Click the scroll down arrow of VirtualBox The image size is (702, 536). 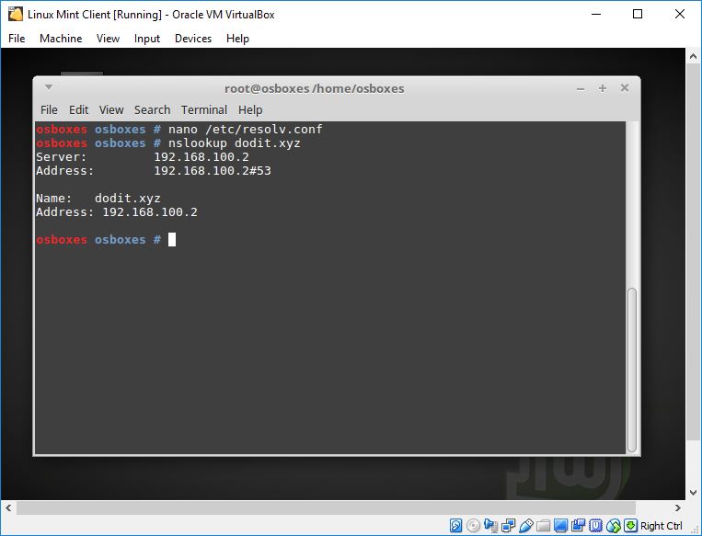coord(693,493)
